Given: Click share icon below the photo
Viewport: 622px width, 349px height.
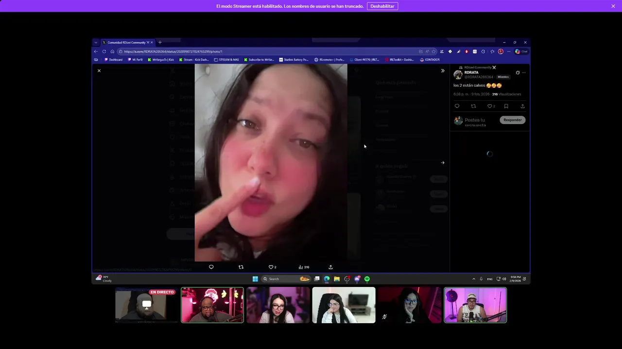Looking at the screenshot, I should coord(331,267).
